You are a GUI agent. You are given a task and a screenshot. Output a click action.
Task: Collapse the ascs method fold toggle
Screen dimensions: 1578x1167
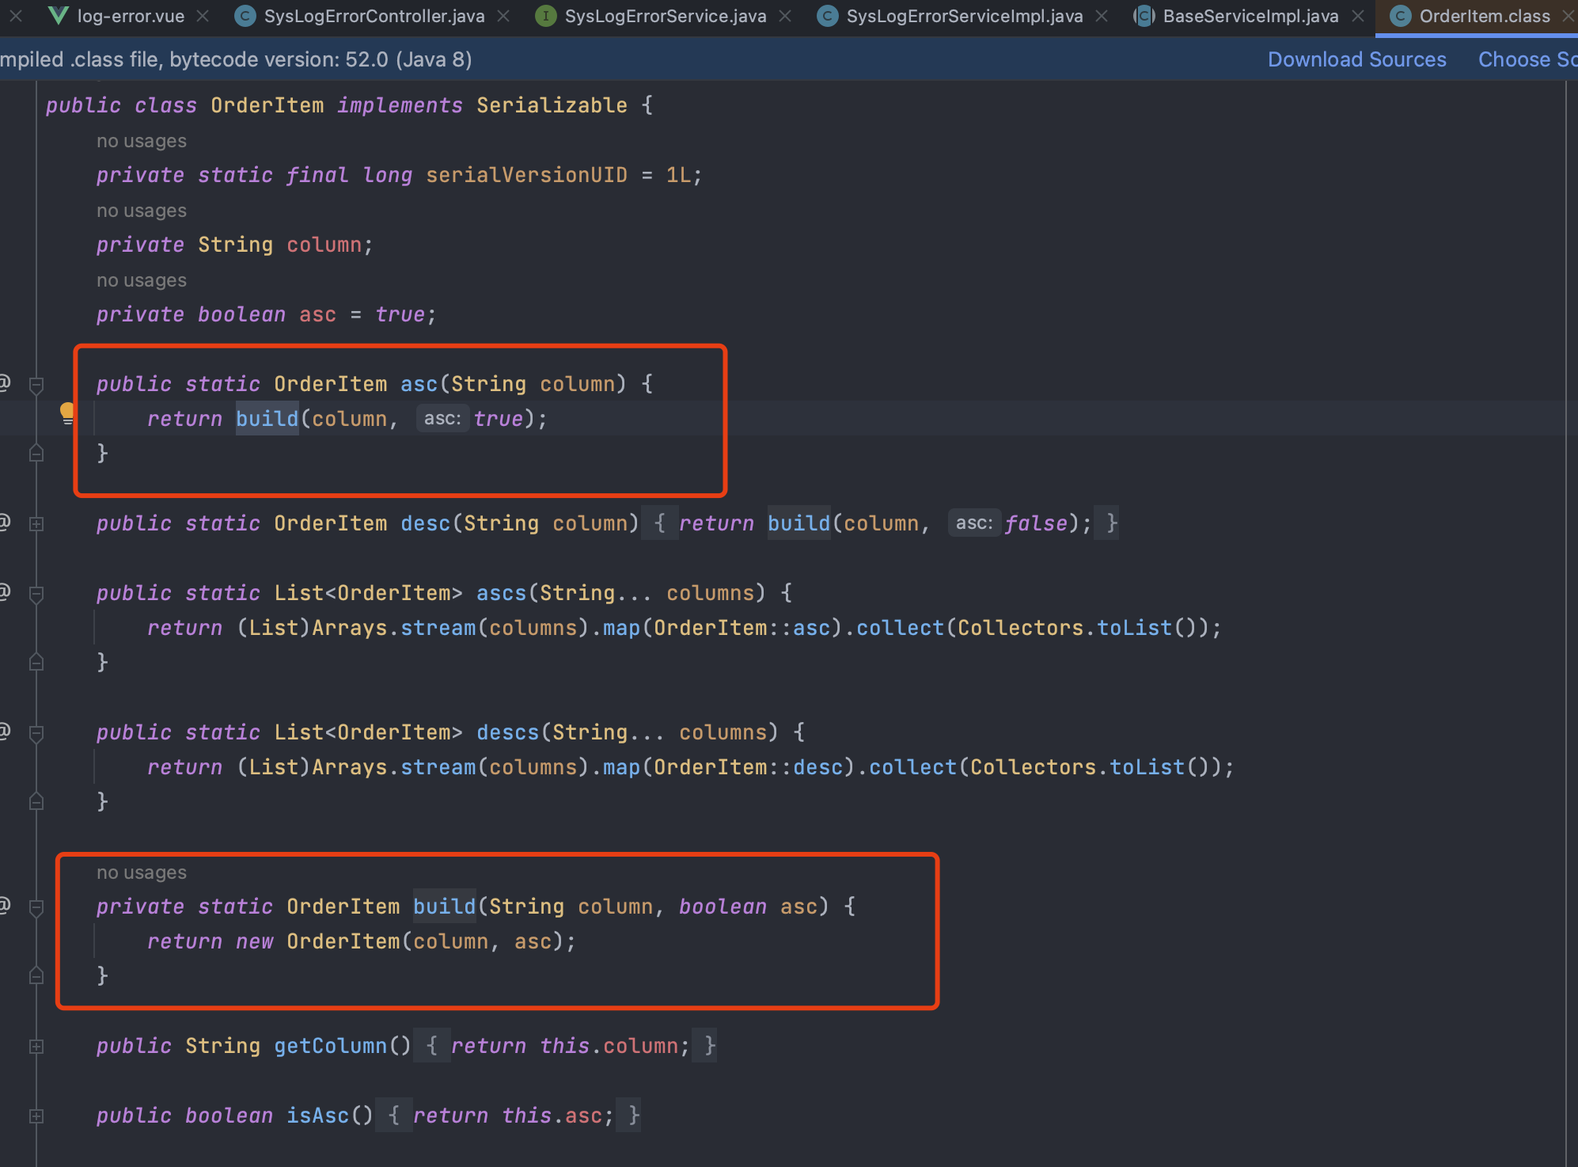36,594
